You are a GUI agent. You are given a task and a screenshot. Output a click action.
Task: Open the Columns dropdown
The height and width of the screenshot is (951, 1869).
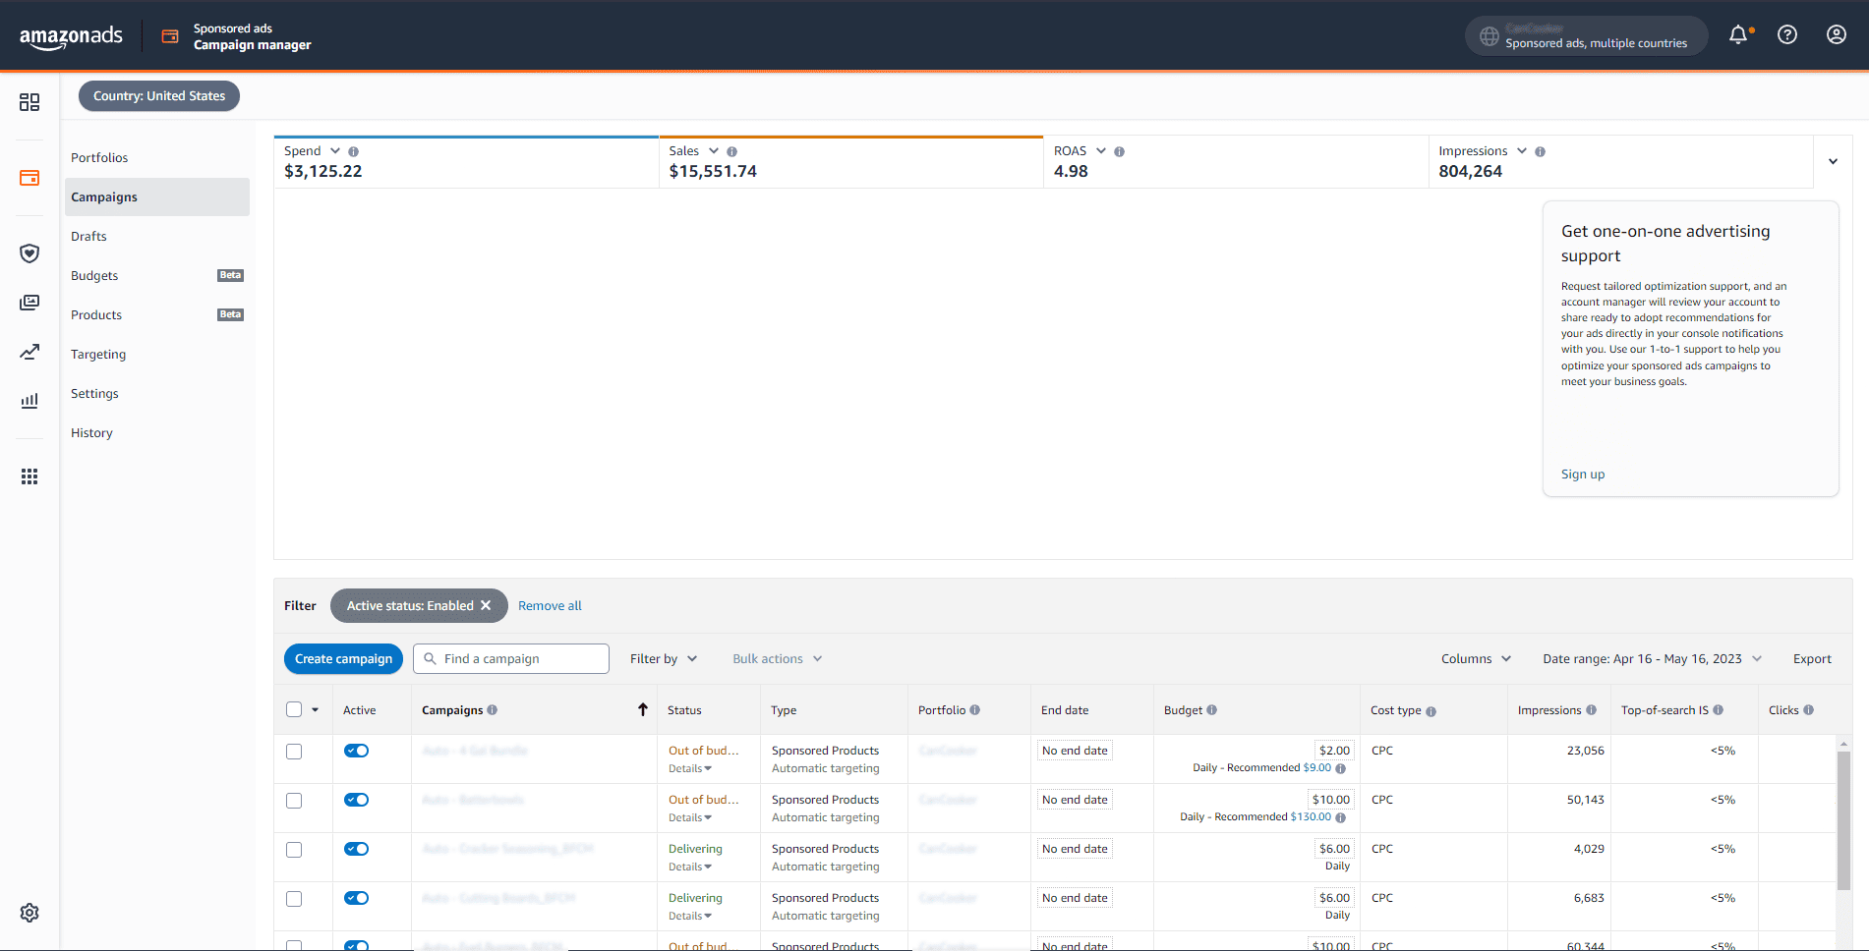[1476, 659]
